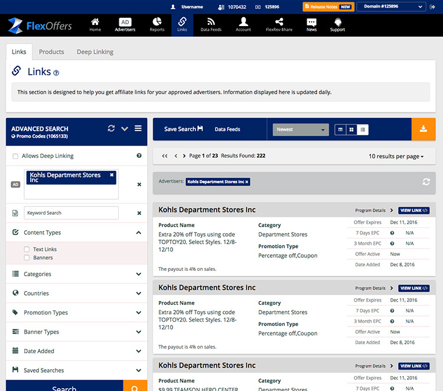Click the FlexOffers logo
The width and height of the screenshot is (443, 391).
pos(40,25)
